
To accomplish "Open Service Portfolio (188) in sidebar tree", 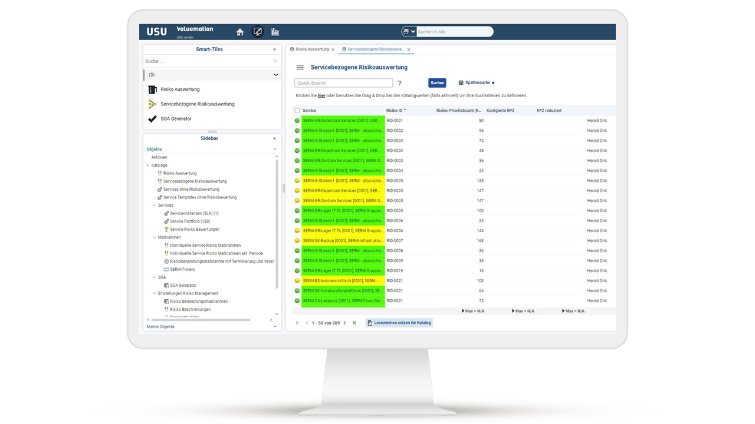I will click(x=190, y=221).
